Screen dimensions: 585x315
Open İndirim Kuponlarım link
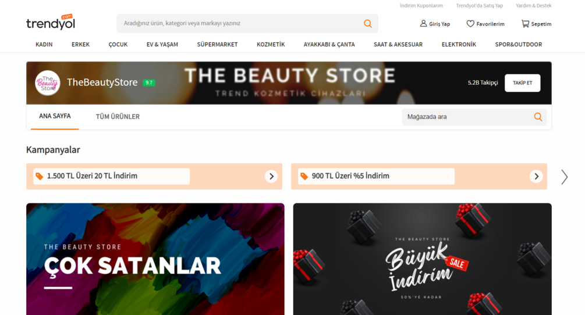tap(421, 6)
